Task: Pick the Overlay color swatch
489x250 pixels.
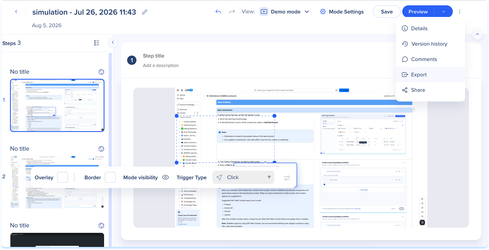Action: [62, 177]
